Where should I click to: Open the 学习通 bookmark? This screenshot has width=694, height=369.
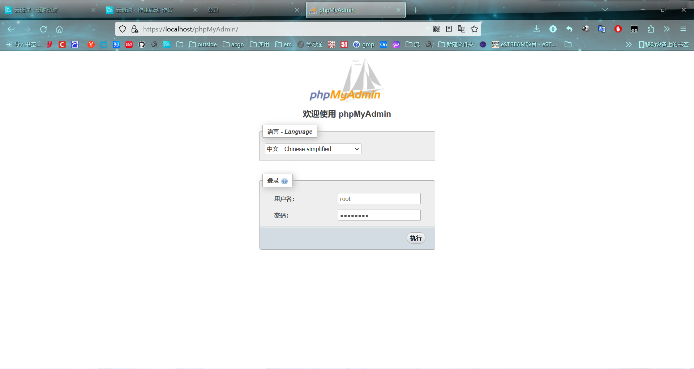pyautogui.click(x=310, y=44)
